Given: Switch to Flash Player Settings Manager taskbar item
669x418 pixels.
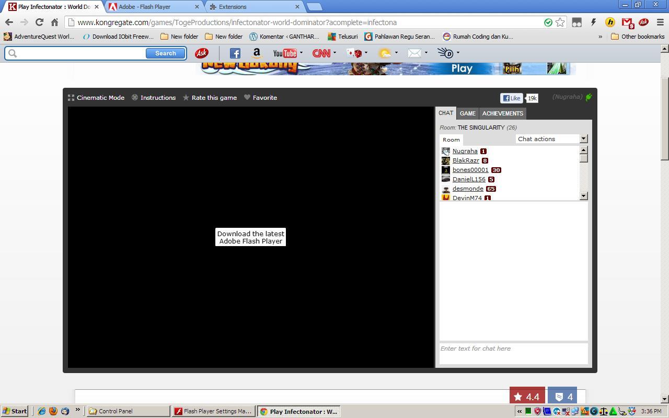Looking at the screenshot, I should tap(213, 411).
